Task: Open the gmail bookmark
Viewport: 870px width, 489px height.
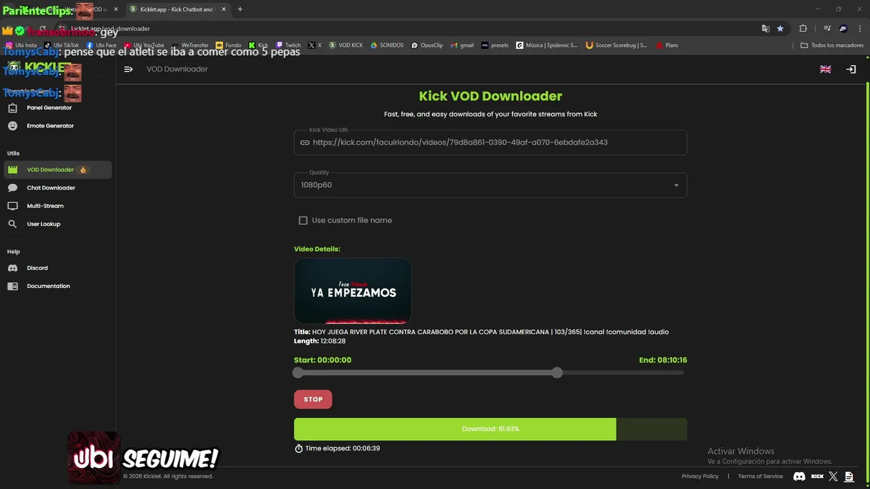Action: [x=462, y=46]
